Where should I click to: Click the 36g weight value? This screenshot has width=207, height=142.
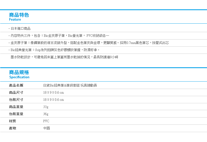click(x=46, y=114)
